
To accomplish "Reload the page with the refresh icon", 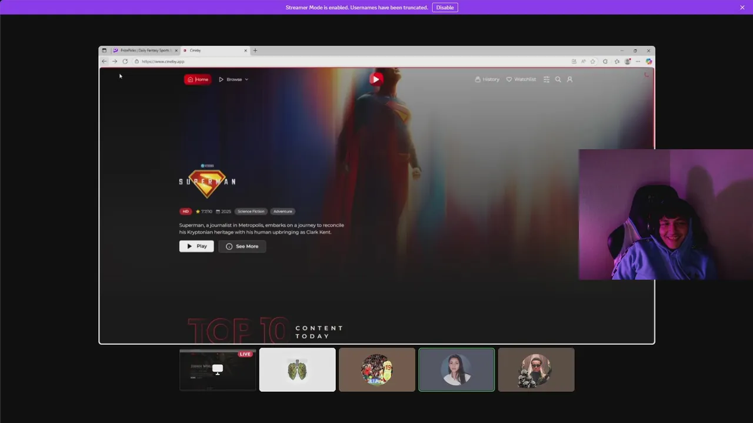I will point(125,62).
